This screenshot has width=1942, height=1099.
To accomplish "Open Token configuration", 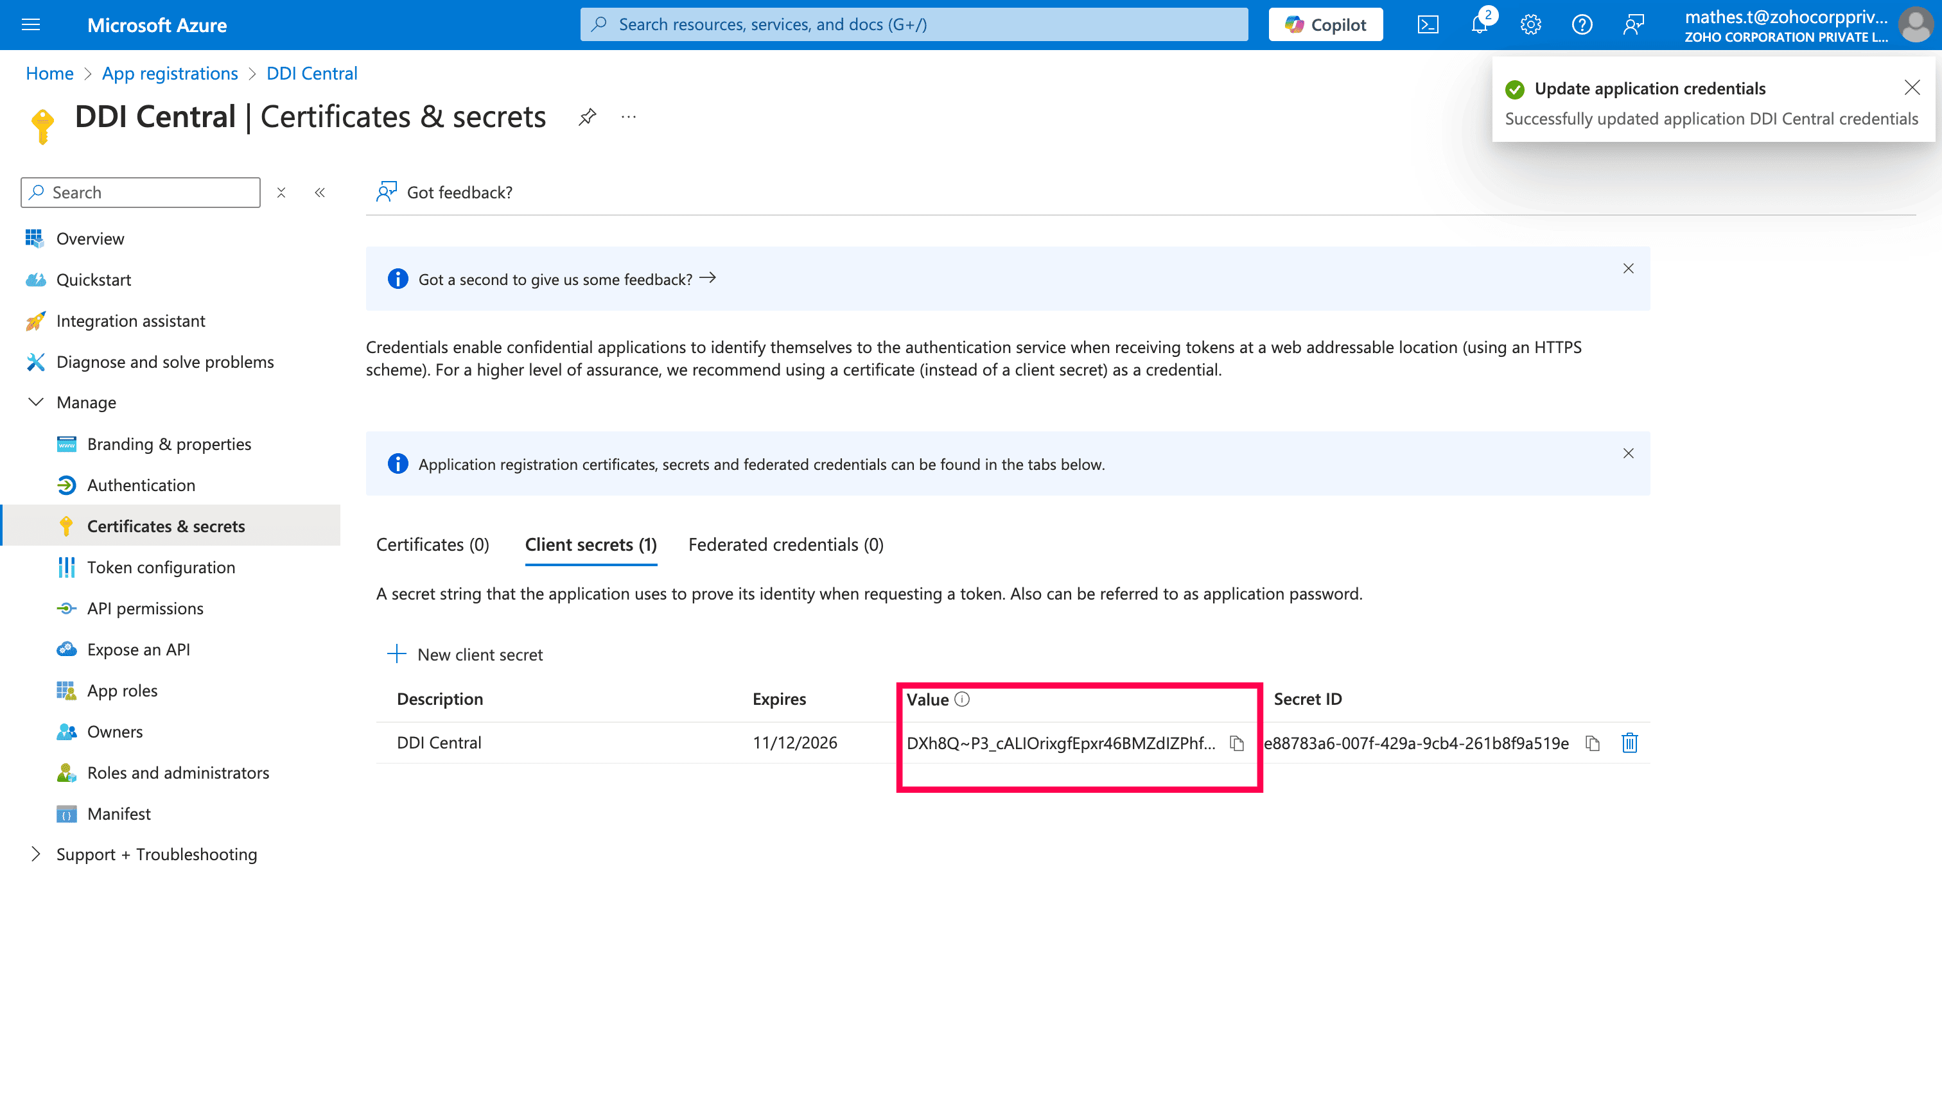I will coord(161,567).
